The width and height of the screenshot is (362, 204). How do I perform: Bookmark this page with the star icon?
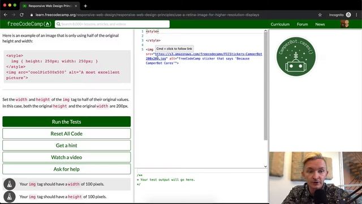[x=320, y=15]
